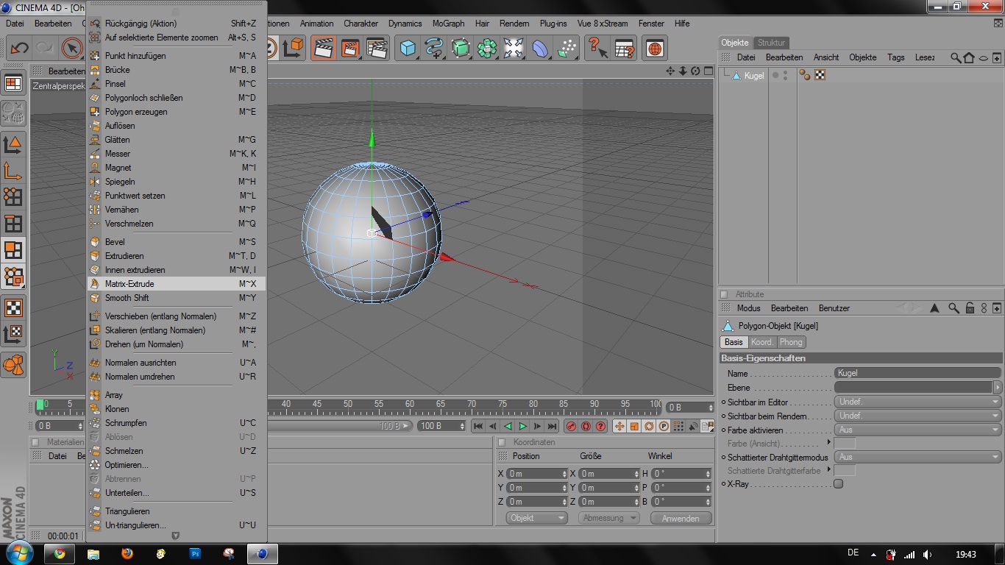Image resolution: width=1005 pixels, height=565 pixels.
Task: Toggle the Attribute panel checkbox
Action: click(724, 294)
